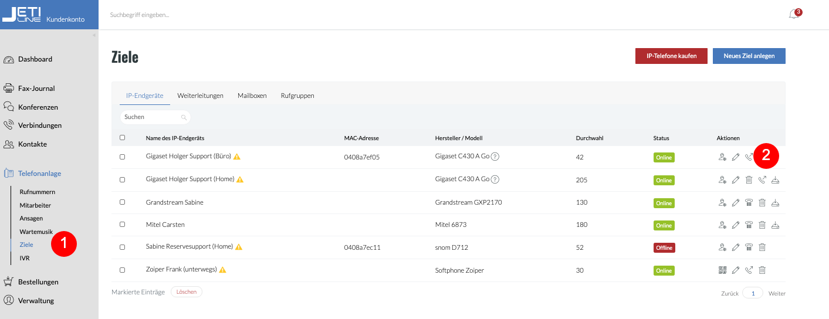Click the call forwarding icon for Zoiper Frank
829x319 pixels.
point(749,270)
